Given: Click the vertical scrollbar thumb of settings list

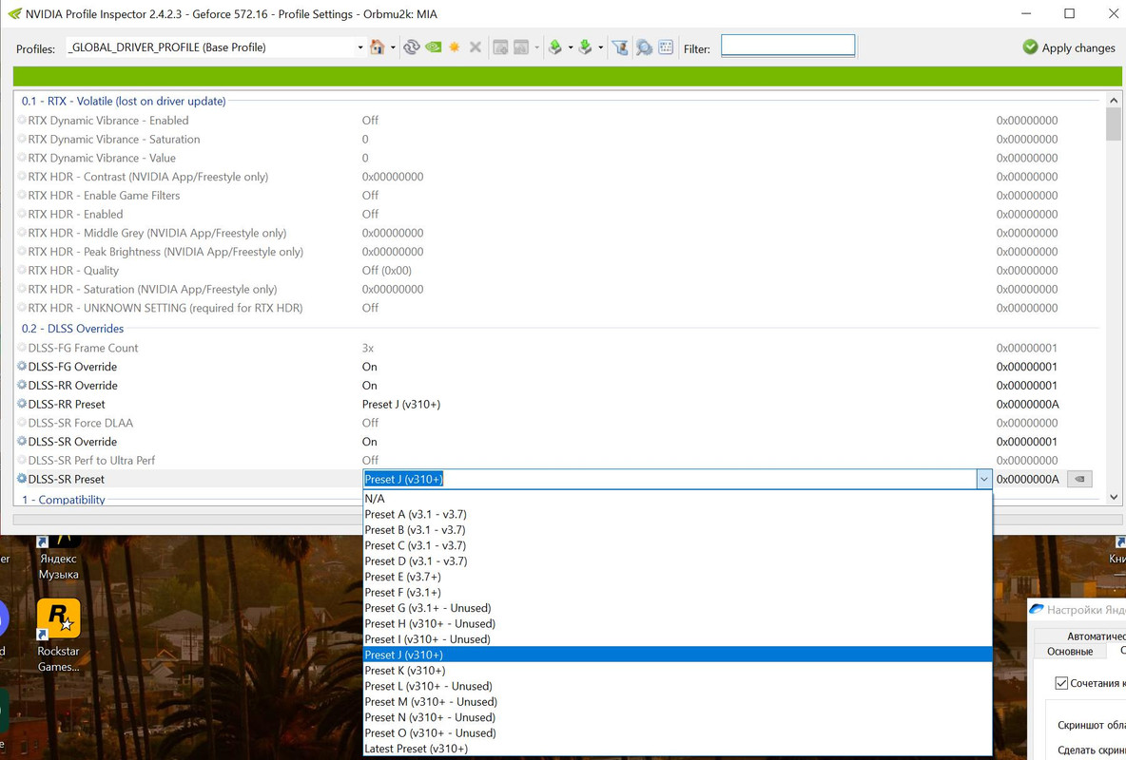Looking at the screenshot, I should 1113,123.
